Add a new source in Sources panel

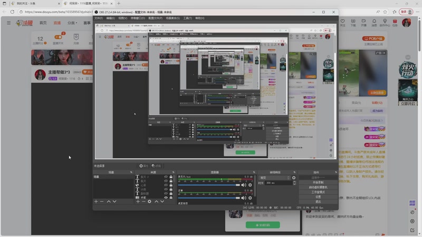click(x=138, y=201)
